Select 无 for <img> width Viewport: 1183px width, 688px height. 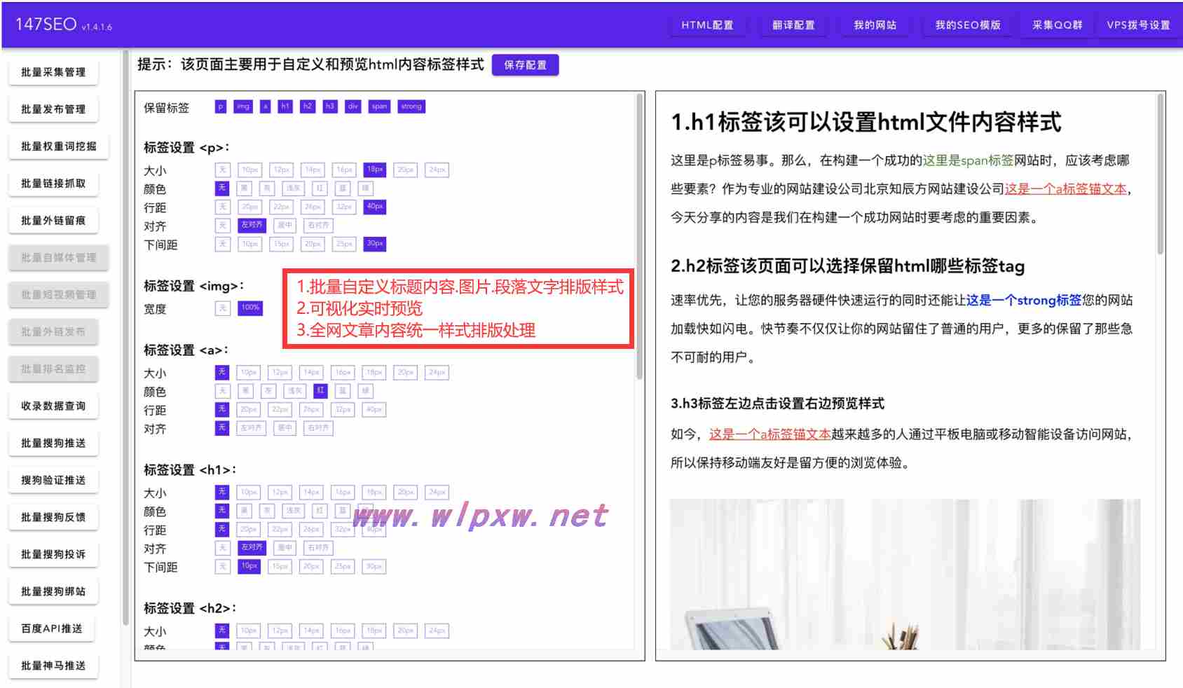point(222,308)
